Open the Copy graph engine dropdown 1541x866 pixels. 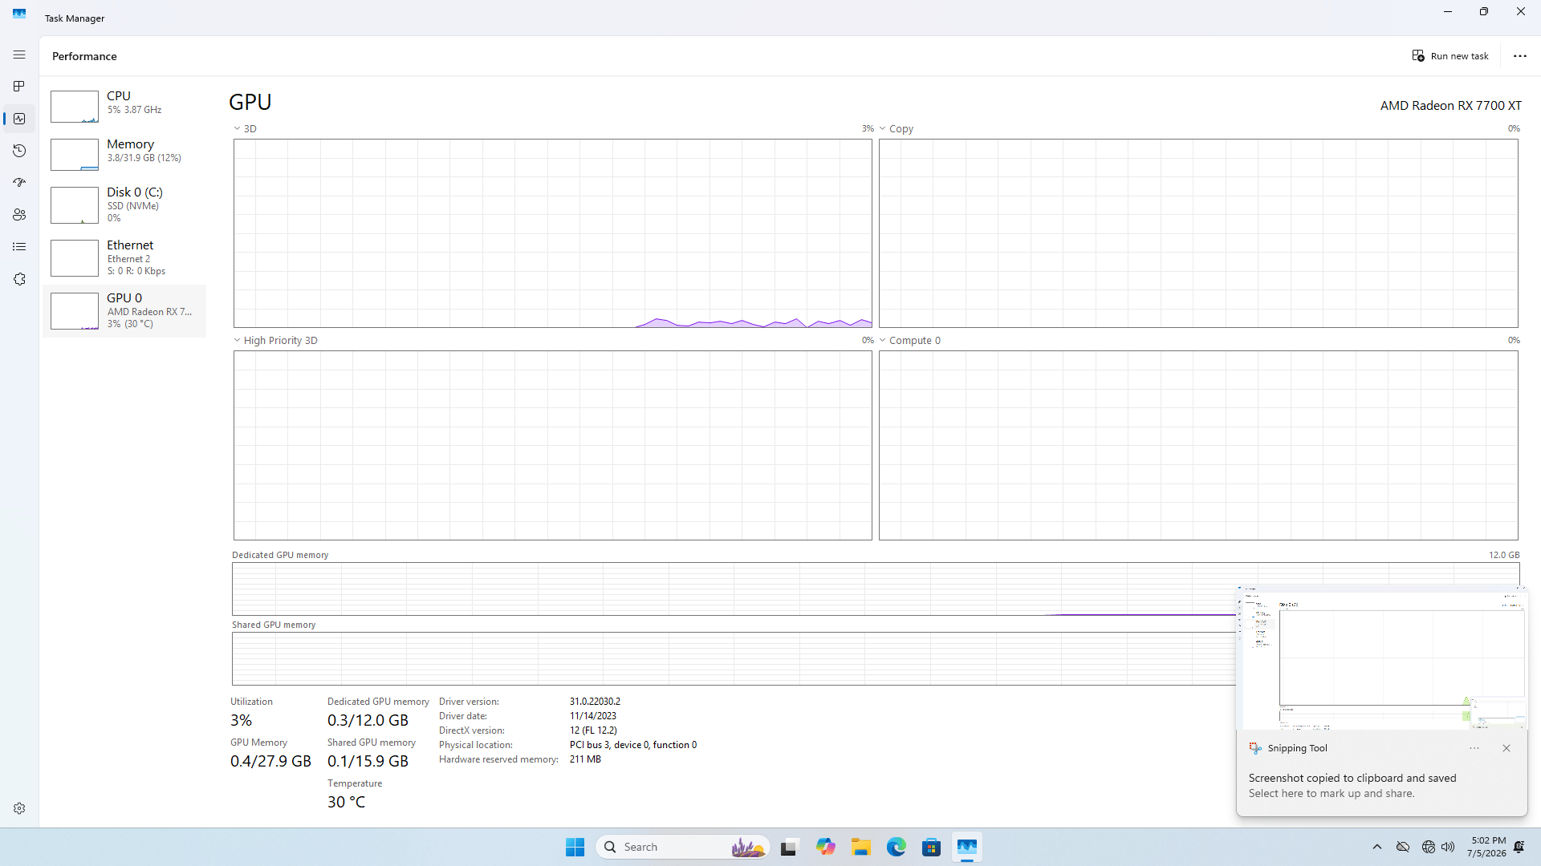(x=897, y=128)
